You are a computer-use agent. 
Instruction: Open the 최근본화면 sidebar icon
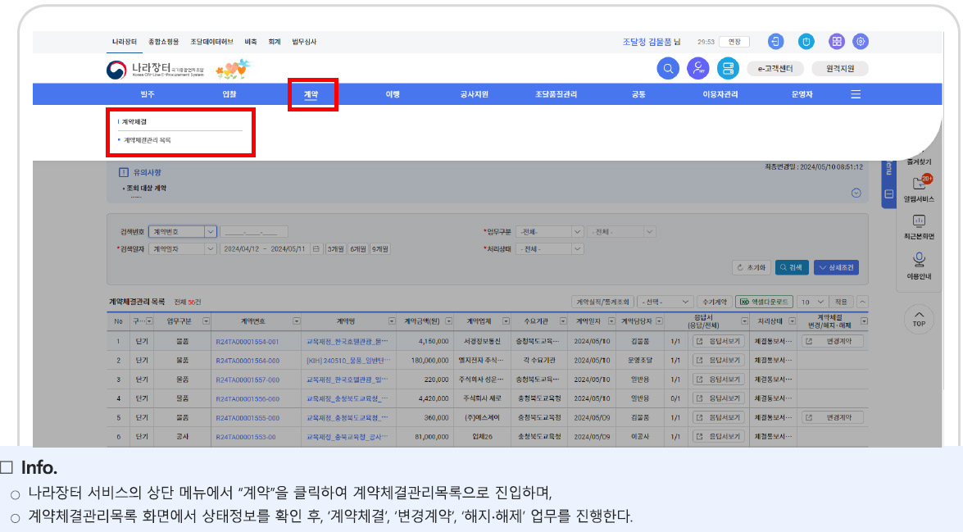point(919,221)
